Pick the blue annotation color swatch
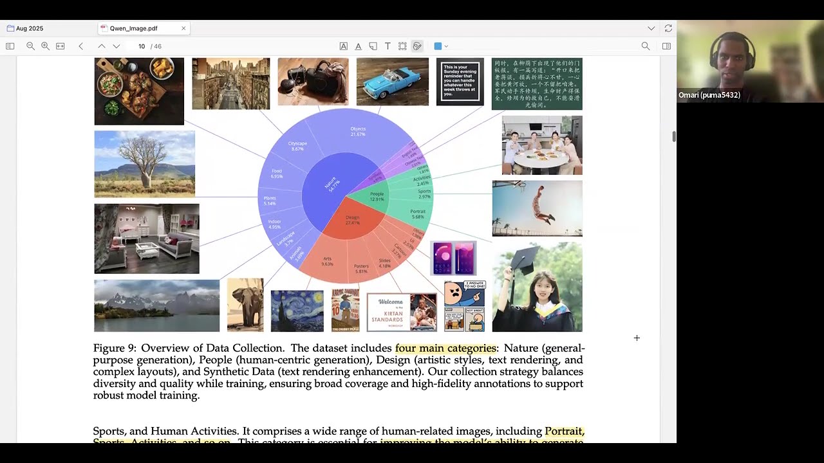This screenshot has width=824, height=463. tap(438, 46)
